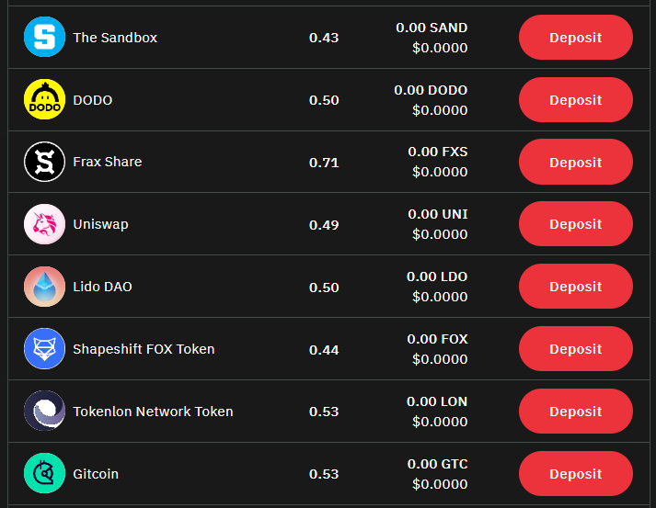This screenshot has width=656, height=508.
Task: Click The Sandbox token logo
Action: [44, 37]
